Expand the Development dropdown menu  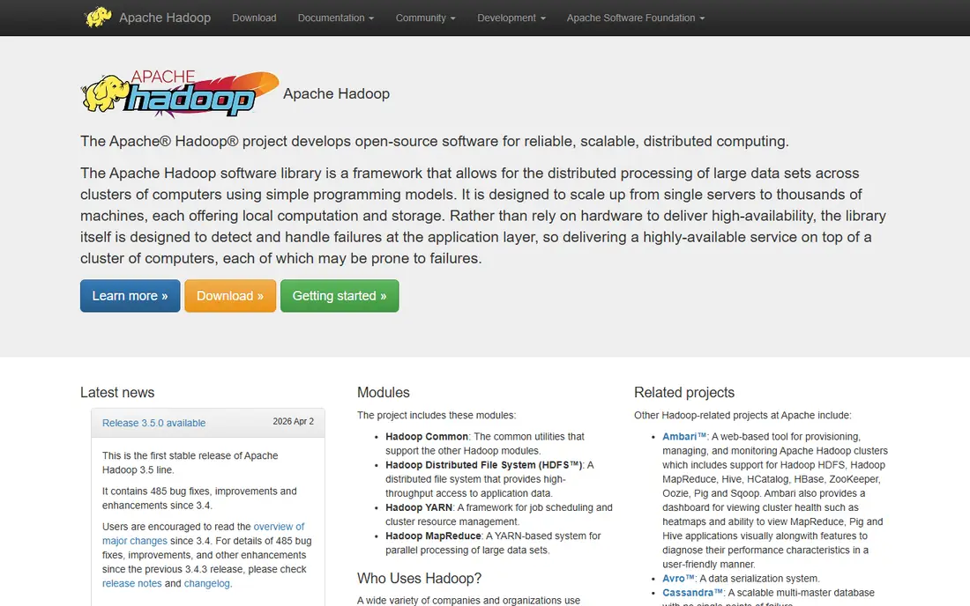click(511, 18)
